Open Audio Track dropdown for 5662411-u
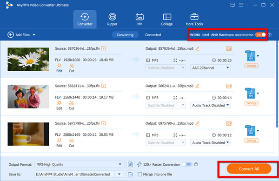279x181 pixels. click(x=210, y=105)
